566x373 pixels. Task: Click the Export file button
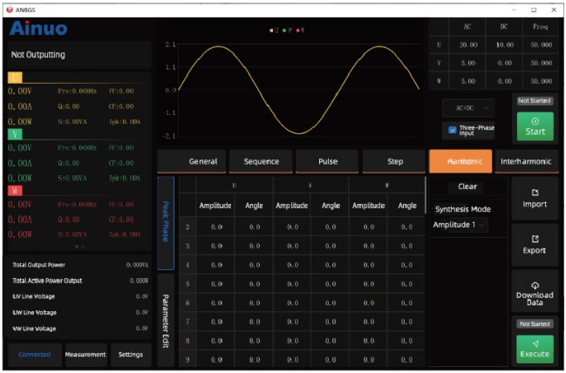point(535,244)
